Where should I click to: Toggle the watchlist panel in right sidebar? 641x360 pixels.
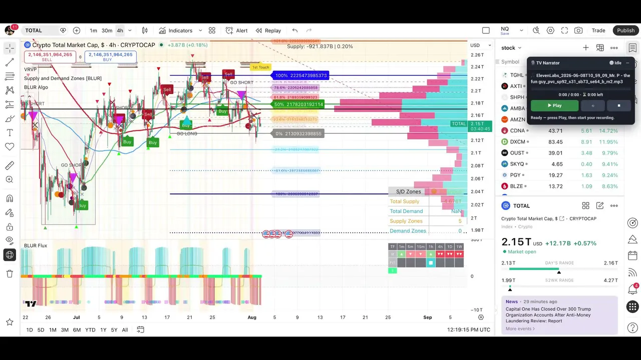pyautogui.click(x=633, y=48)
